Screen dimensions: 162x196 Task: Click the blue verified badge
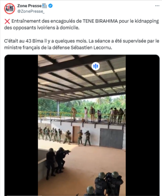50,6
